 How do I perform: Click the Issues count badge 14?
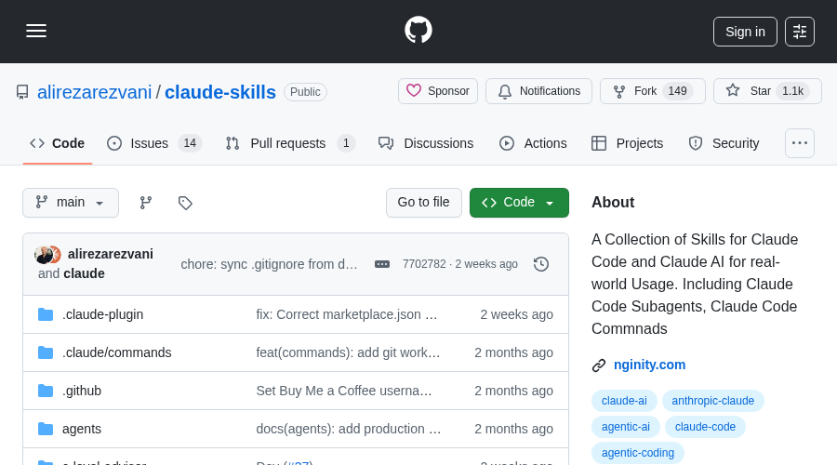190,143
